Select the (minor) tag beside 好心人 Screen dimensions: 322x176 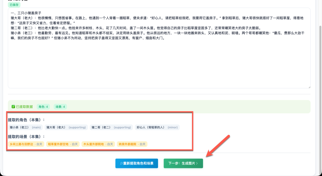[172, 127]
